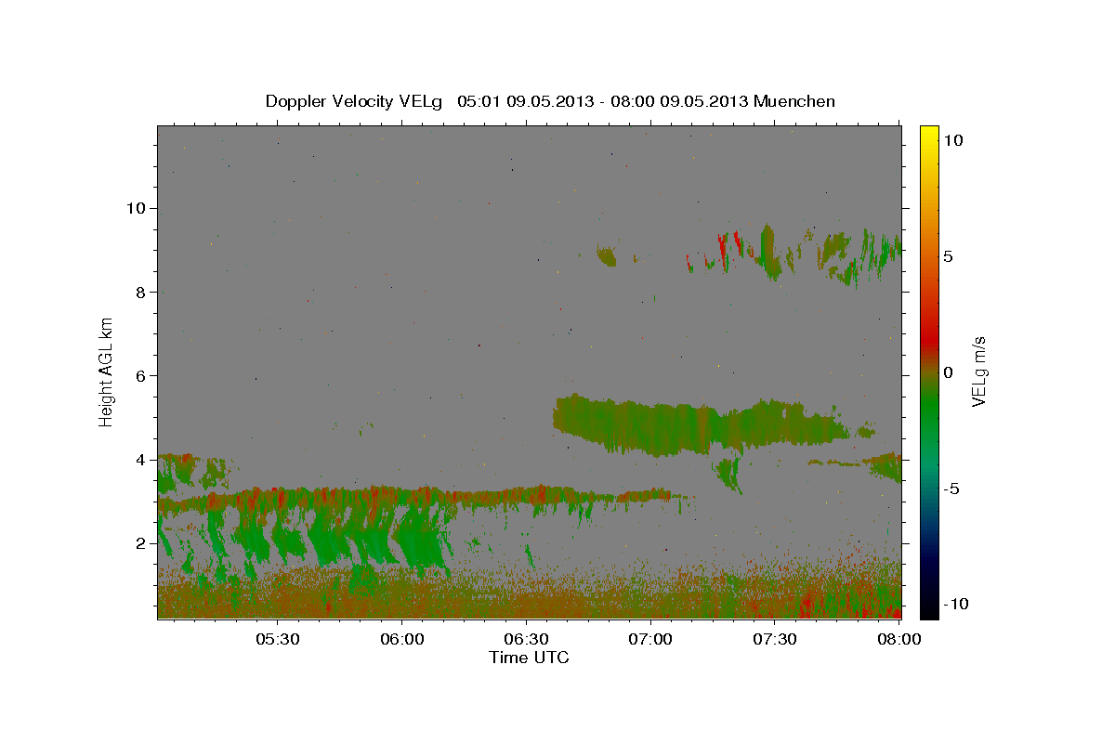This screenshot has height=743, width=1115.
Task: Click the height axis label 4
Action: (142, 460)
